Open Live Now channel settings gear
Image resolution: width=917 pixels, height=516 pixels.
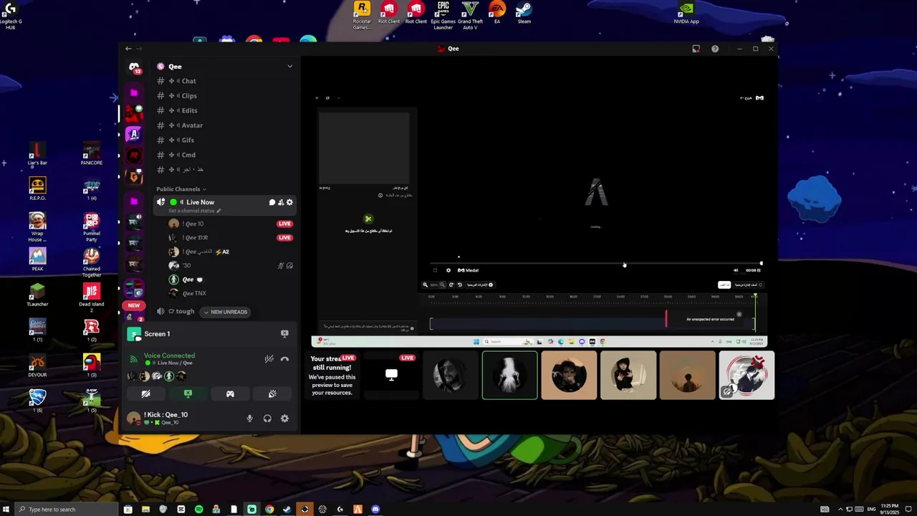(289, 202)
